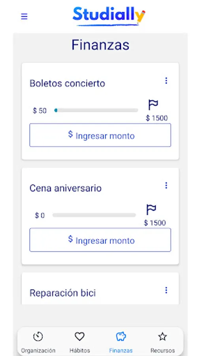
Task: Click the Boletos concierto card title
Action: (x=67, y=83)
